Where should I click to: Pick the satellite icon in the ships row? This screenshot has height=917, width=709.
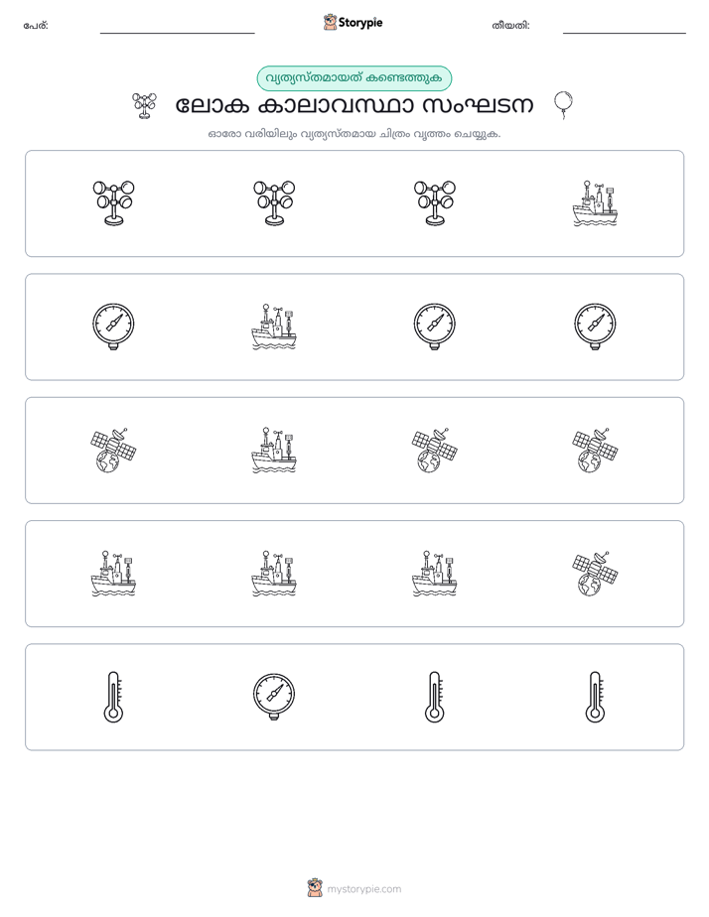click(x=595, y=574)
